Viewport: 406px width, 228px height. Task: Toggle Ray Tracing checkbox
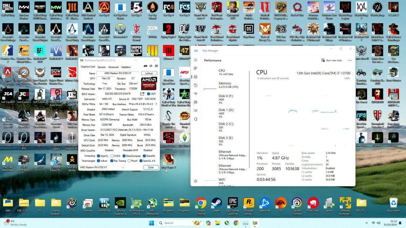click(x=112, y=161)
